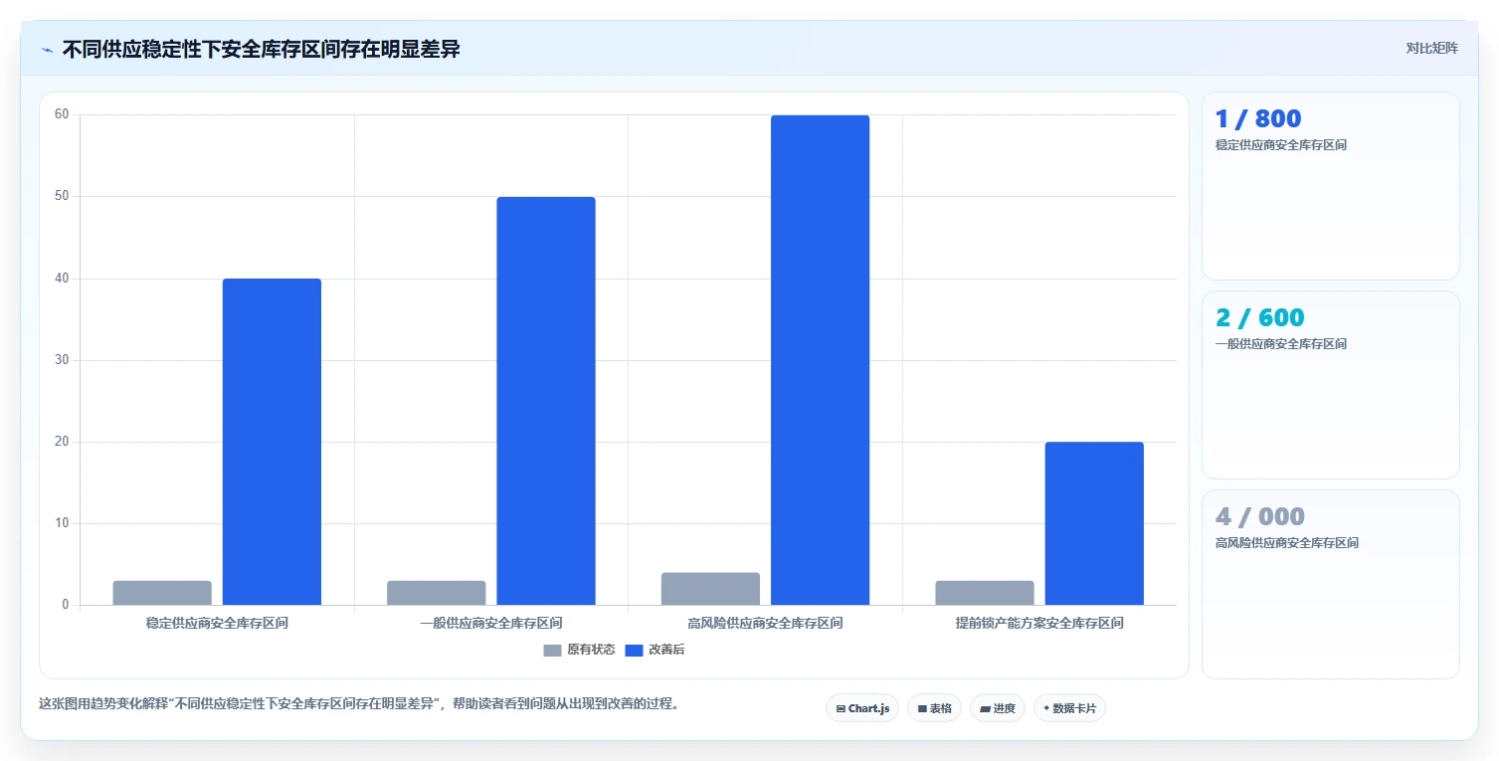Viewport: 1499px width, 761px height.
Task: Click the blue bar for 一般供应商安全库存区间
Action: [546, 401]
